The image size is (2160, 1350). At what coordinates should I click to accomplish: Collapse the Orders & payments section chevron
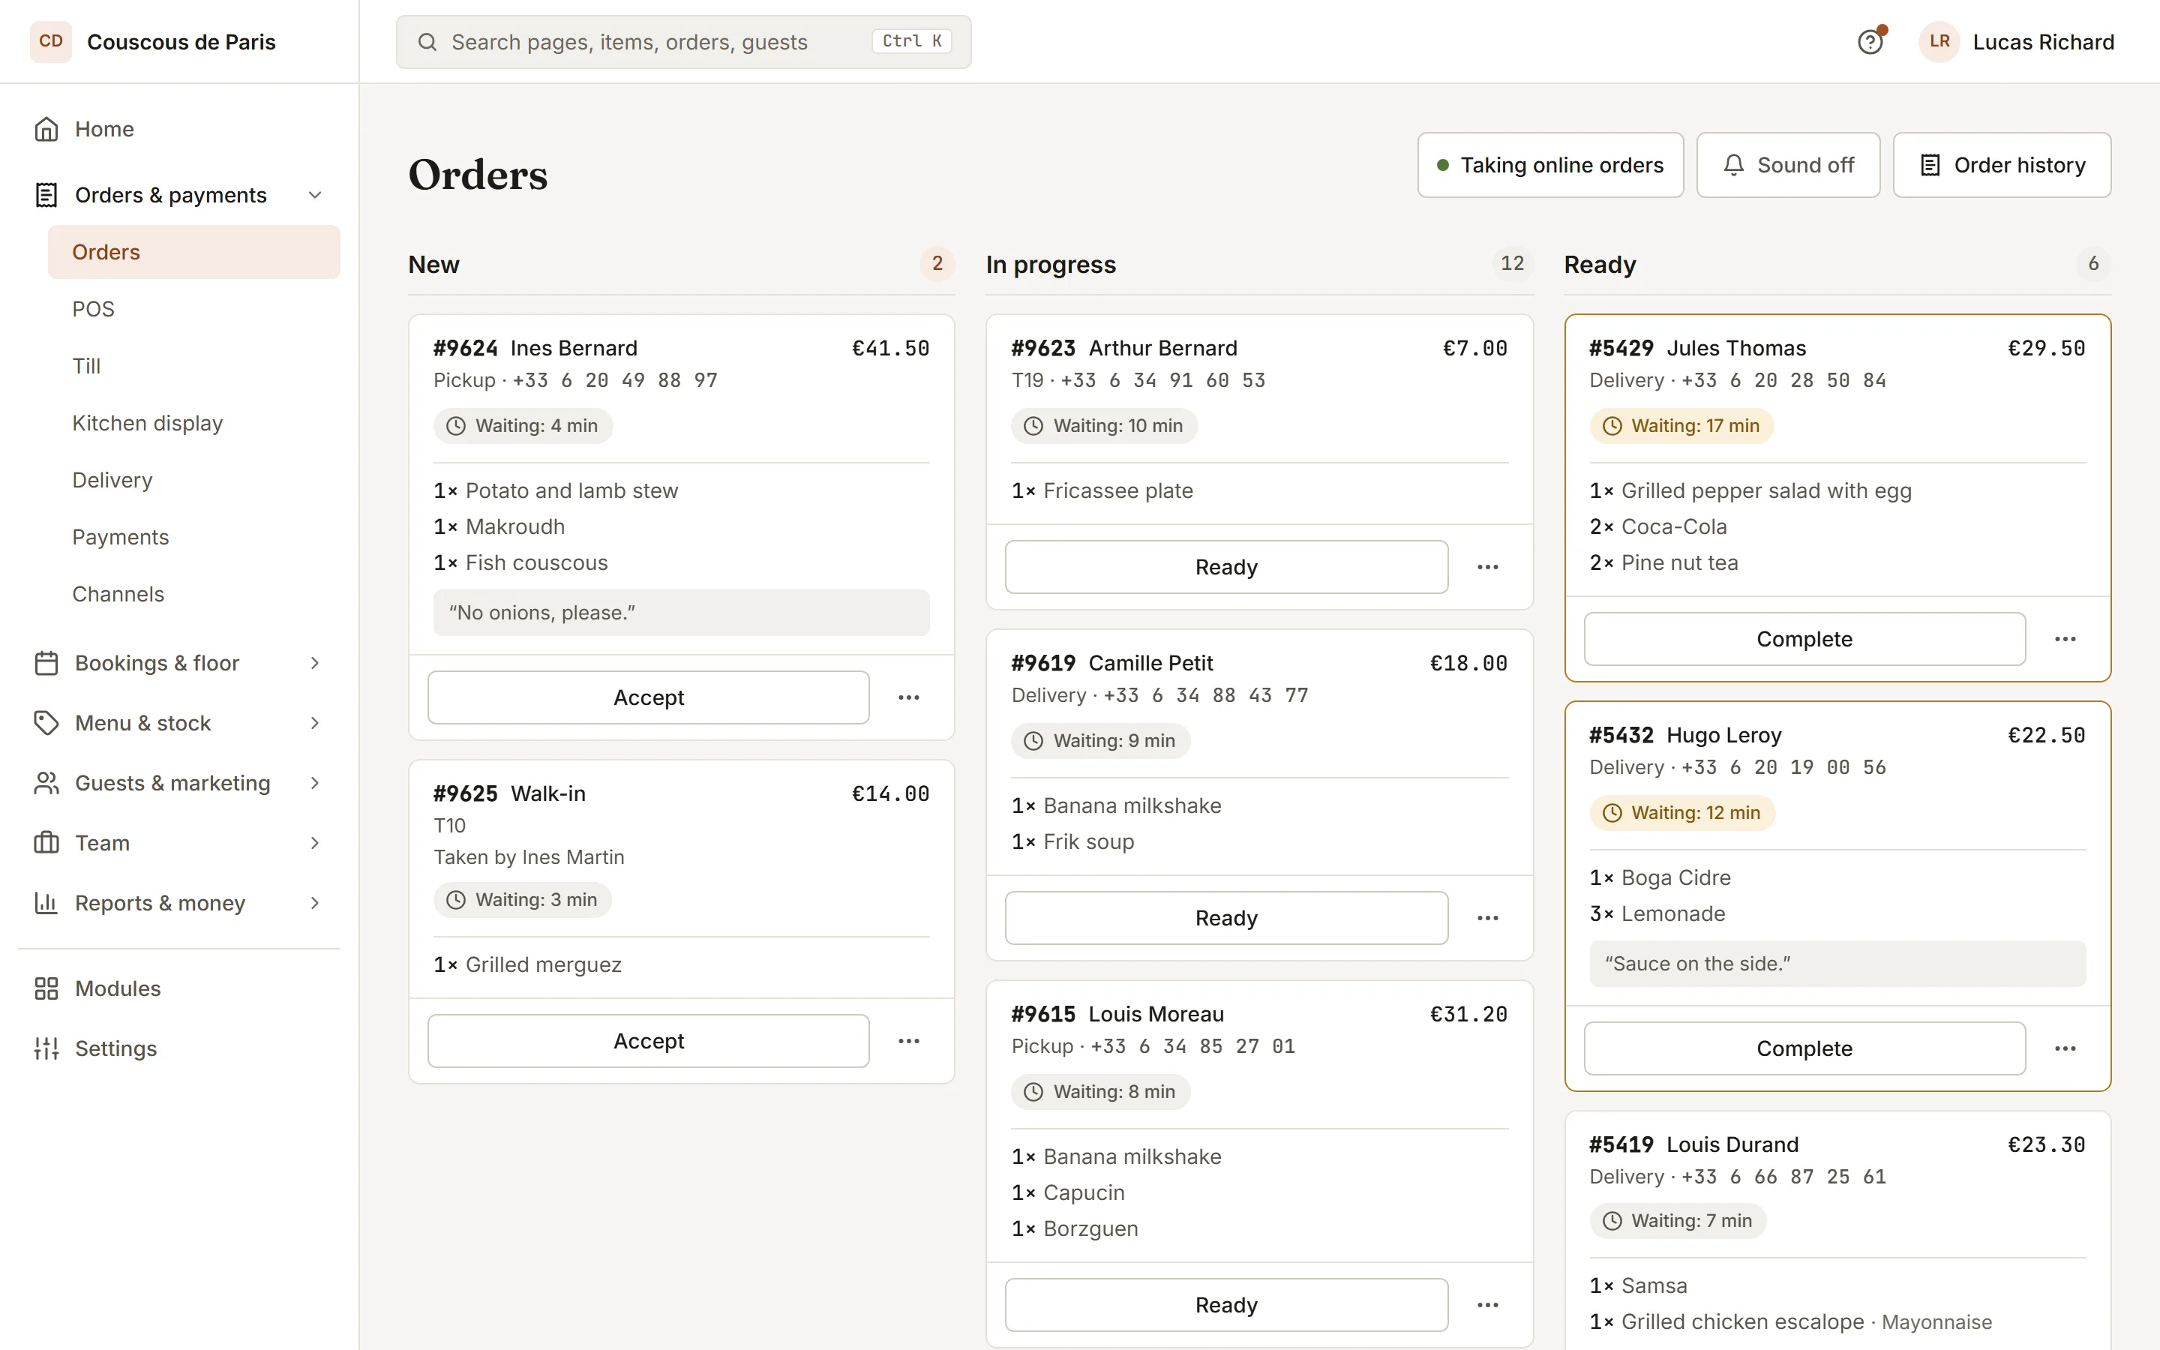tap(315, 195)
